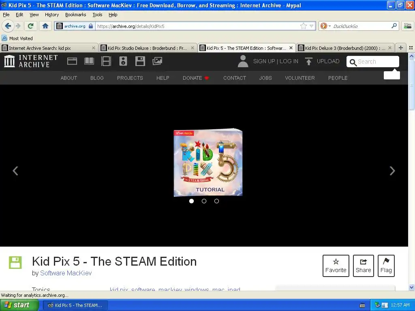Click the UPLOAD link

(328, 62)
